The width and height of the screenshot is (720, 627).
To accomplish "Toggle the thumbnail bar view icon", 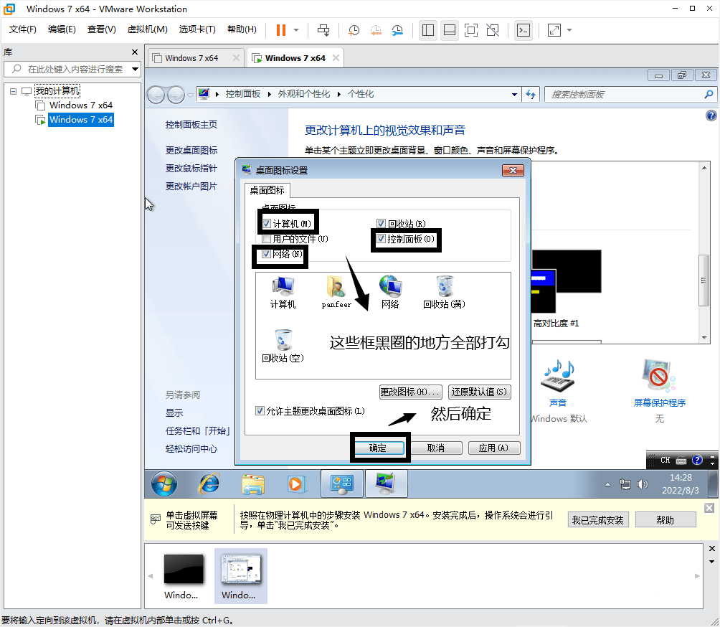I will pos(450,30).
